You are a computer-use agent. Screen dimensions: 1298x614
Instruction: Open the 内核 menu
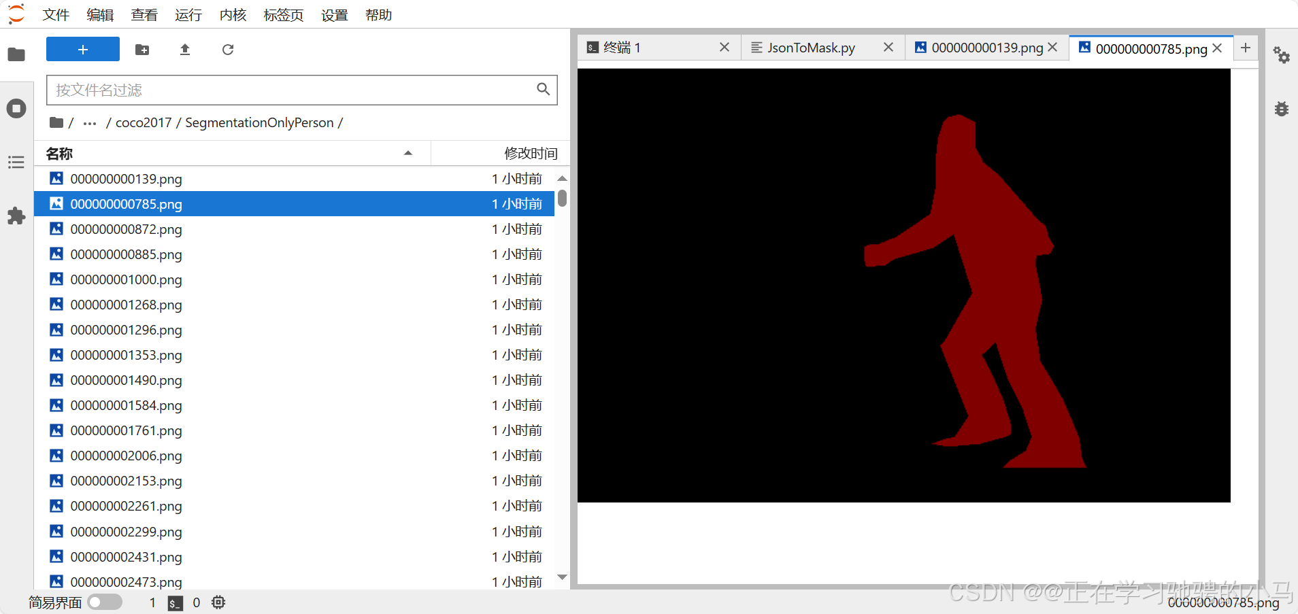(233, 14)
